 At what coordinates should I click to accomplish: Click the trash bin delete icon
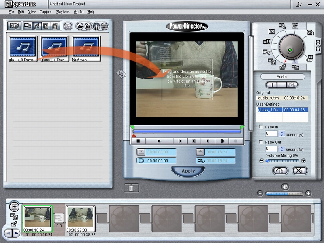(x=131, y=188)
